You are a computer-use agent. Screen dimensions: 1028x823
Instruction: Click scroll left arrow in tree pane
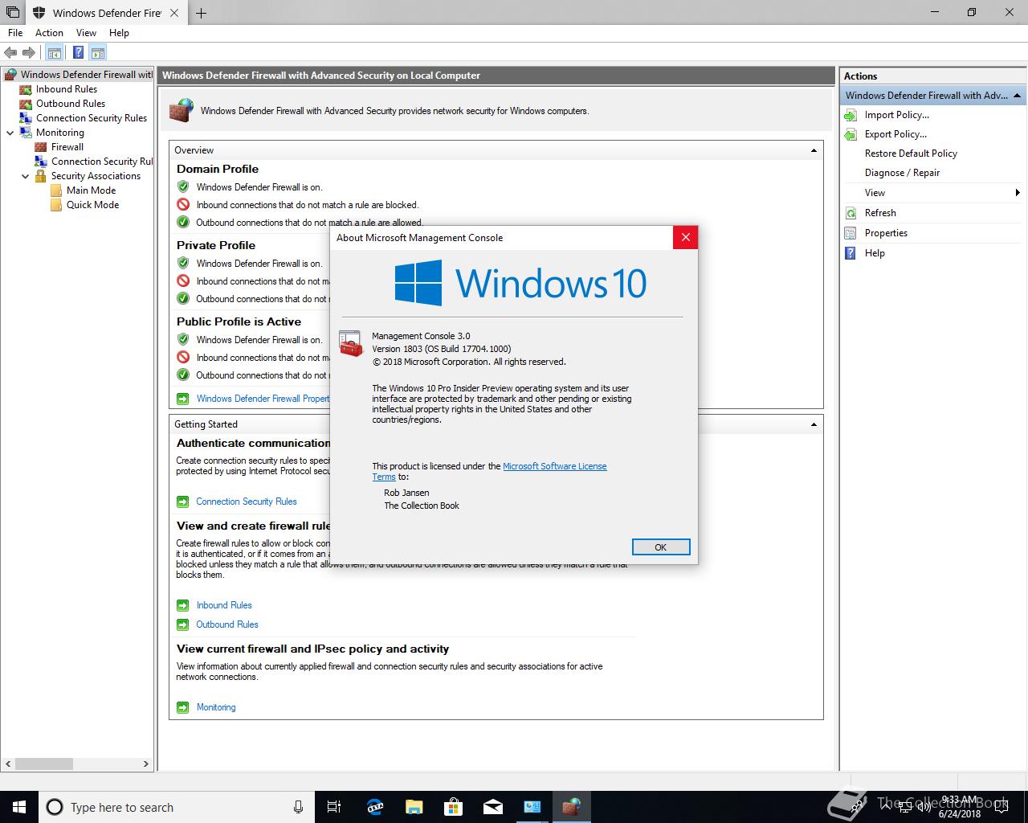(x=7, y=764)
